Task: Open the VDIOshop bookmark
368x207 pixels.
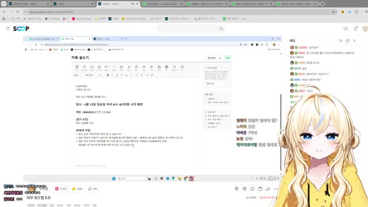Action: (x=52, y=18)
